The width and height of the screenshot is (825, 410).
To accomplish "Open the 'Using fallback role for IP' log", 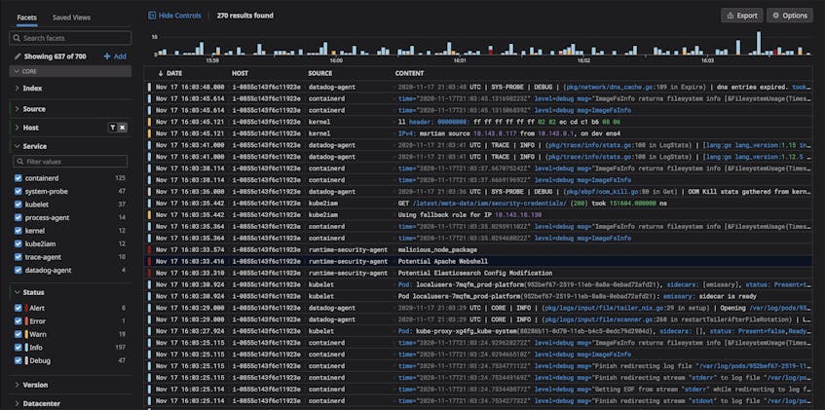I will click(479, 215).
